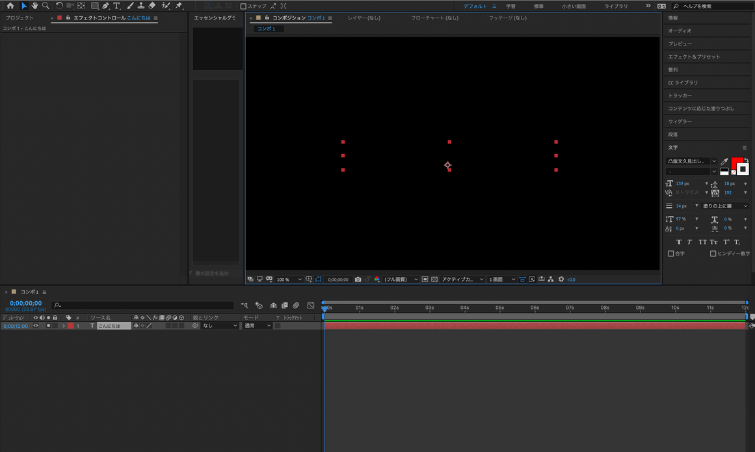Toggle solo switch for こんにちは layer
The image size is (755, 452).
point(48,326)
